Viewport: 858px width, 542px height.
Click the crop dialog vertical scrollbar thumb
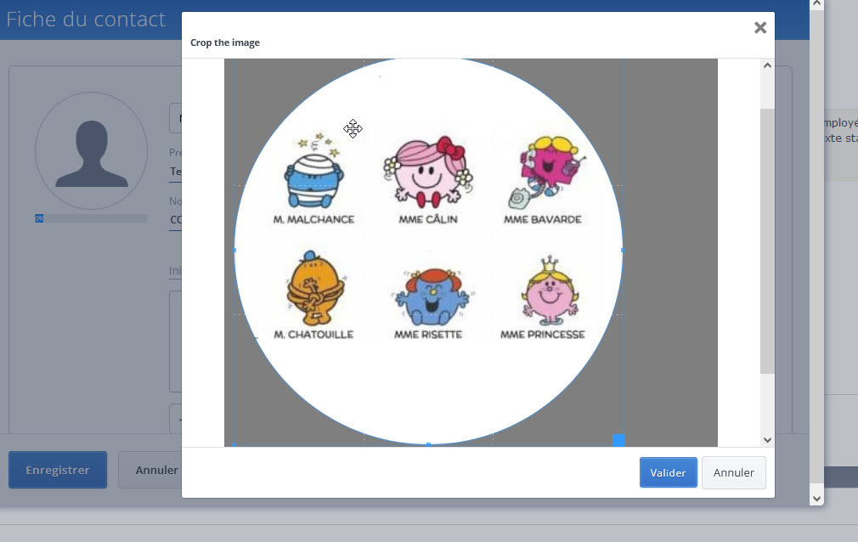[767, 241]
